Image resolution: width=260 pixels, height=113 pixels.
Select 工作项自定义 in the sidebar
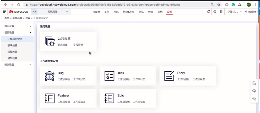[x=18, y=39]
